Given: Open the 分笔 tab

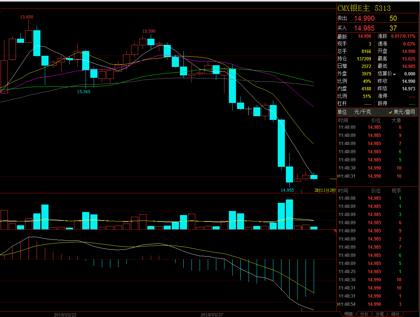Looking at the screenshot, I should point(380,314).
